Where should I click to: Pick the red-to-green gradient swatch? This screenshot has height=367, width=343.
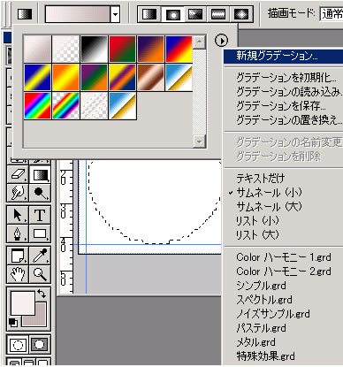[122, 49]
